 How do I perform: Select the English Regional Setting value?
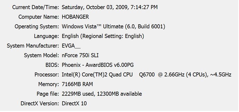(x=103, y=36)
